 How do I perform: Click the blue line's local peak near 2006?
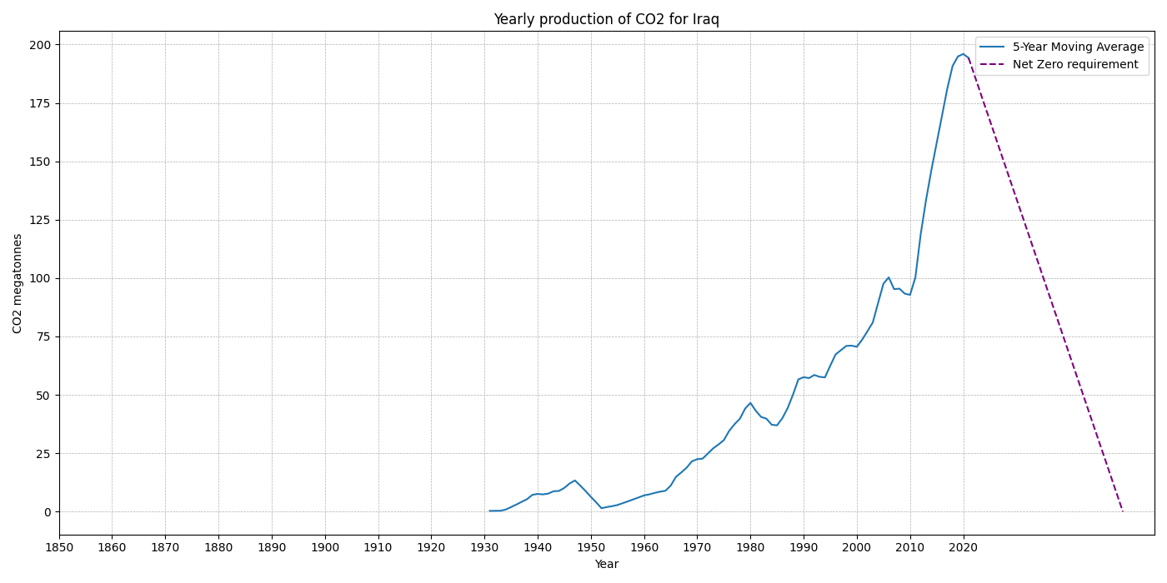tap(889, 277)
